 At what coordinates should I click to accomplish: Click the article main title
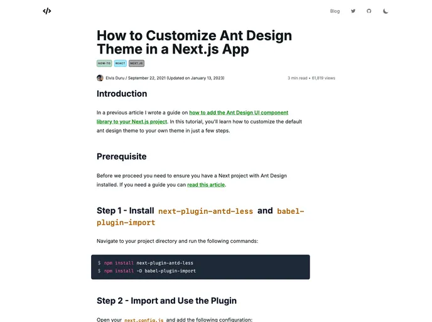[x=194, y=43]
